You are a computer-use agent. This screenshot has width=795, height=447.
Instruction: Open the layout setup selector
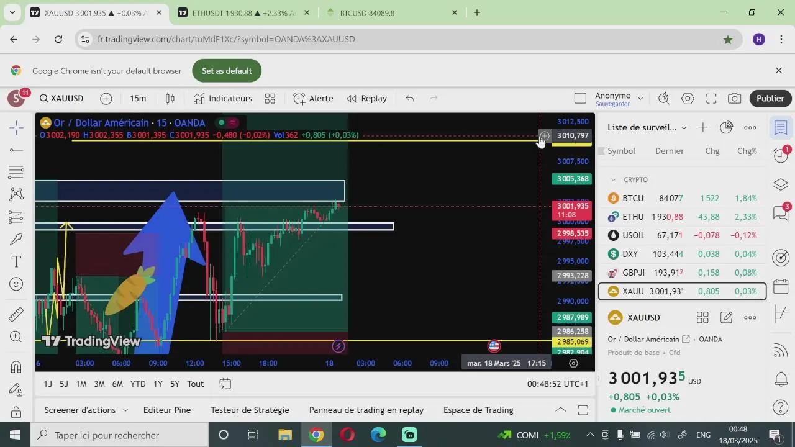(x=580, y=99)
